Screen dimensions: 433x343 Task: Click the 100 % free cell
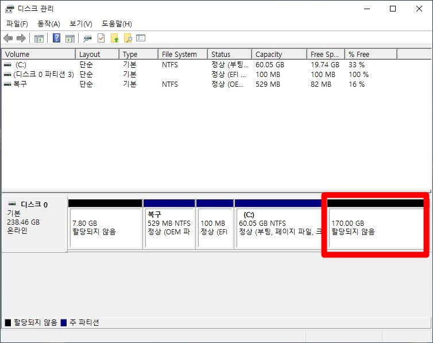pyautogui.click(x=358, y=75)
